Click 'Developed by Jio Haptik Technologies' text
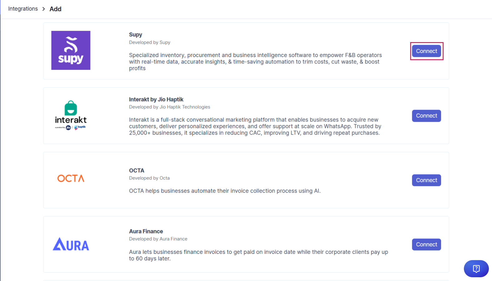The width and height of the screenshot is (492, 281). [170, 107]
